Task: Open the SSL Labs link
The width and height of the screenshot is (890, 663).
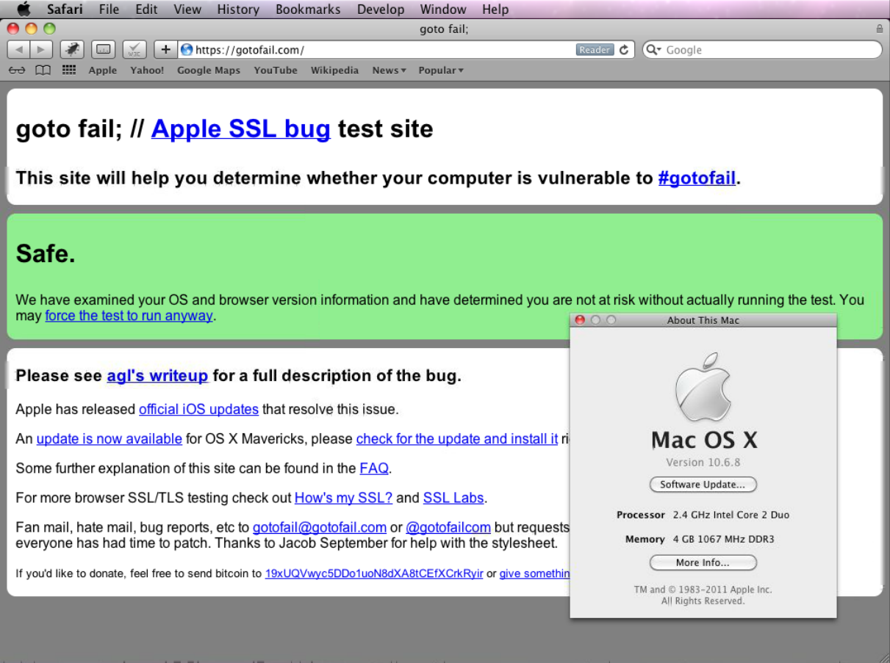Action: pos(453,498)
